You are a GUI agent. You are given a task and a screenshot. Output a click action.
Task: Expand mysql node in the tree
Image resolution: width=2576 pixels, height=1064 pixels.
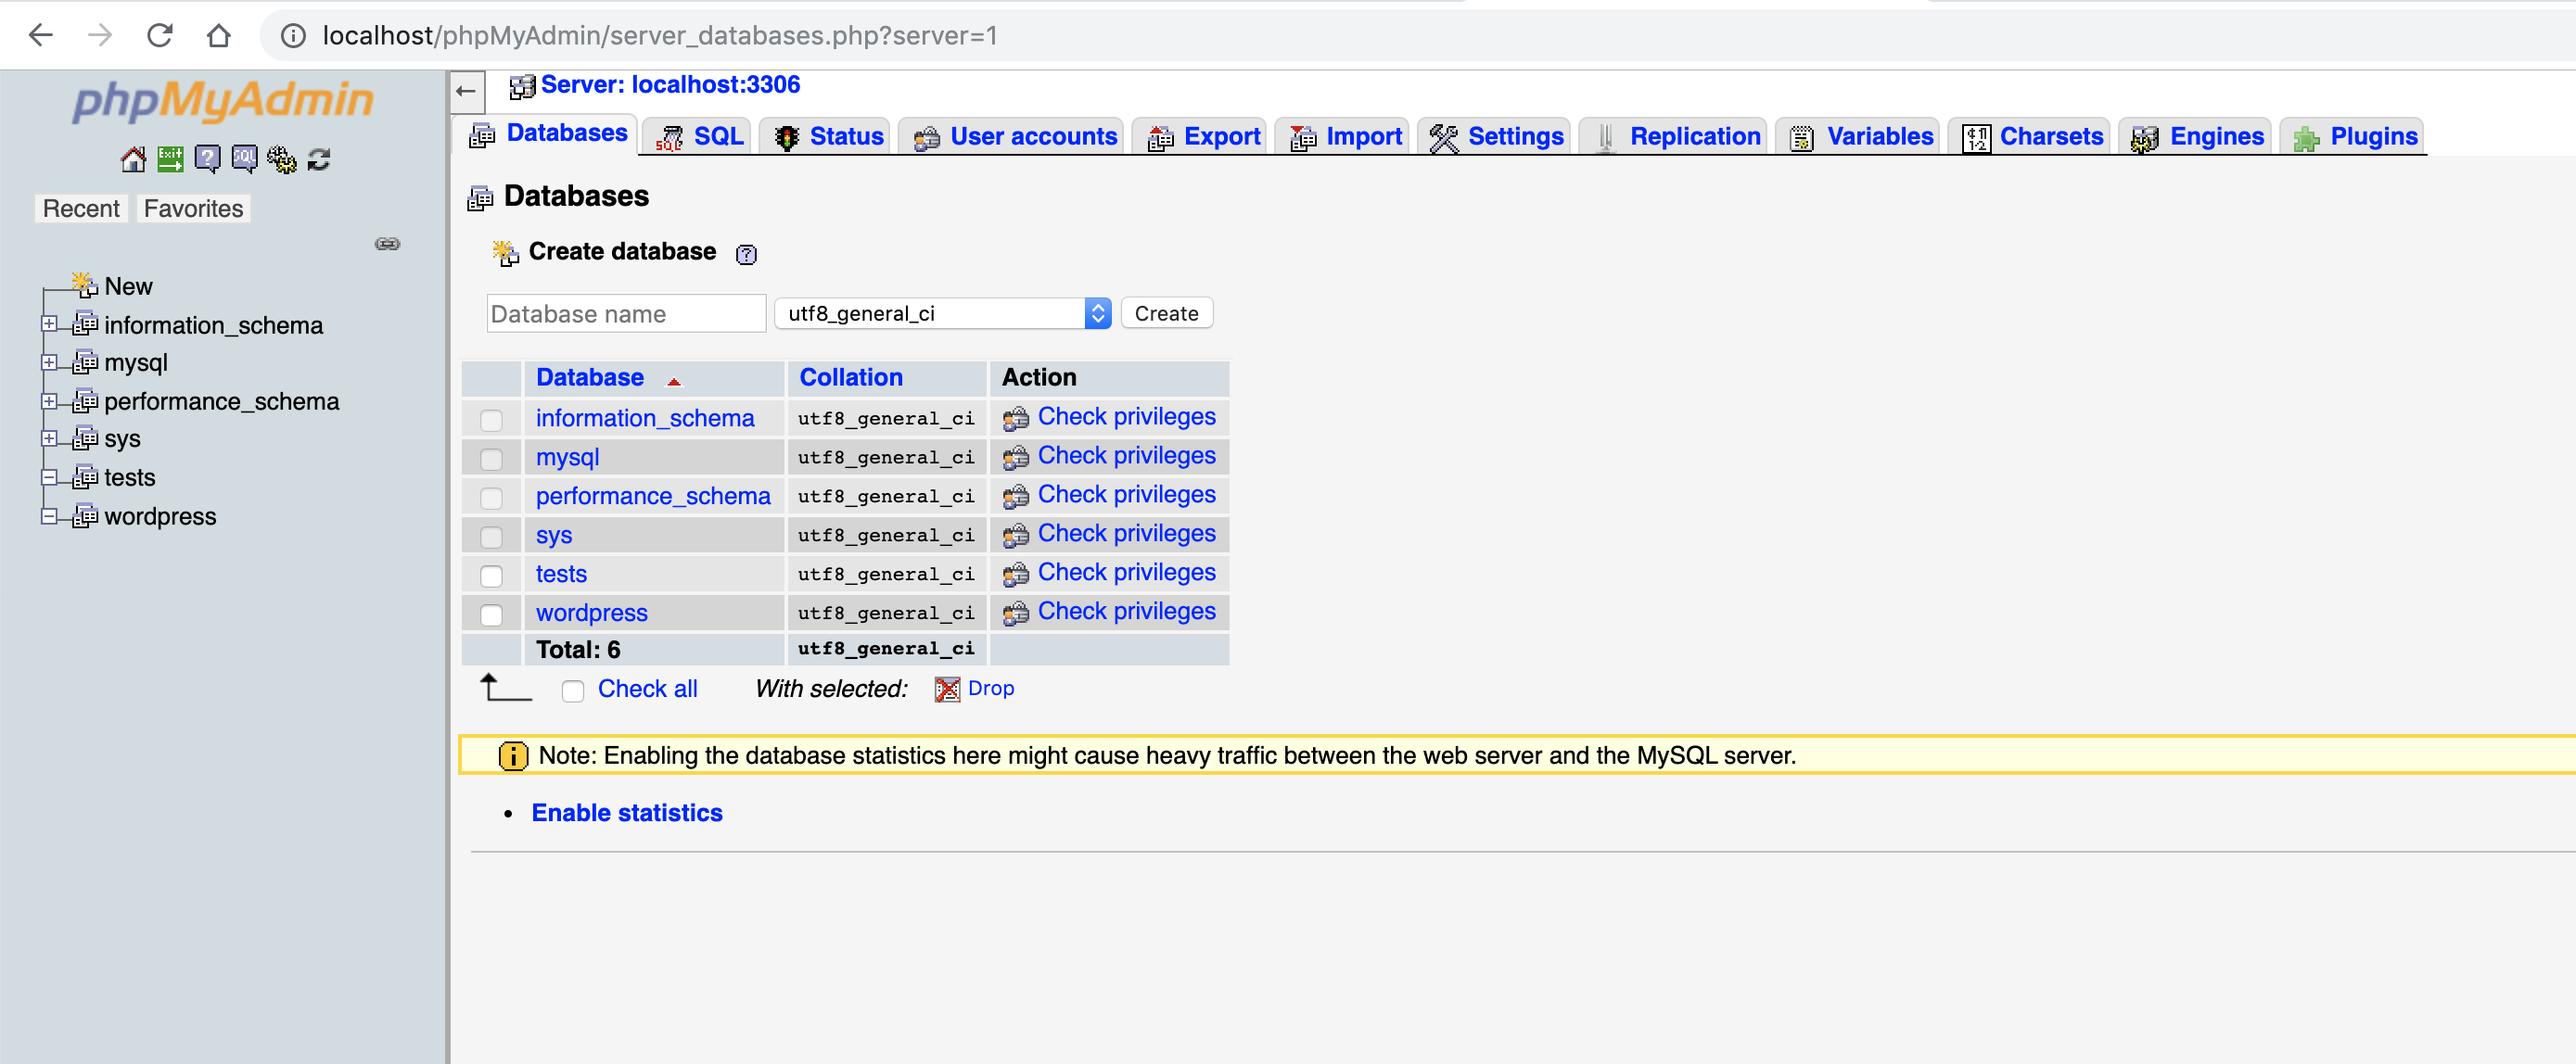click(x=48, y=361)
